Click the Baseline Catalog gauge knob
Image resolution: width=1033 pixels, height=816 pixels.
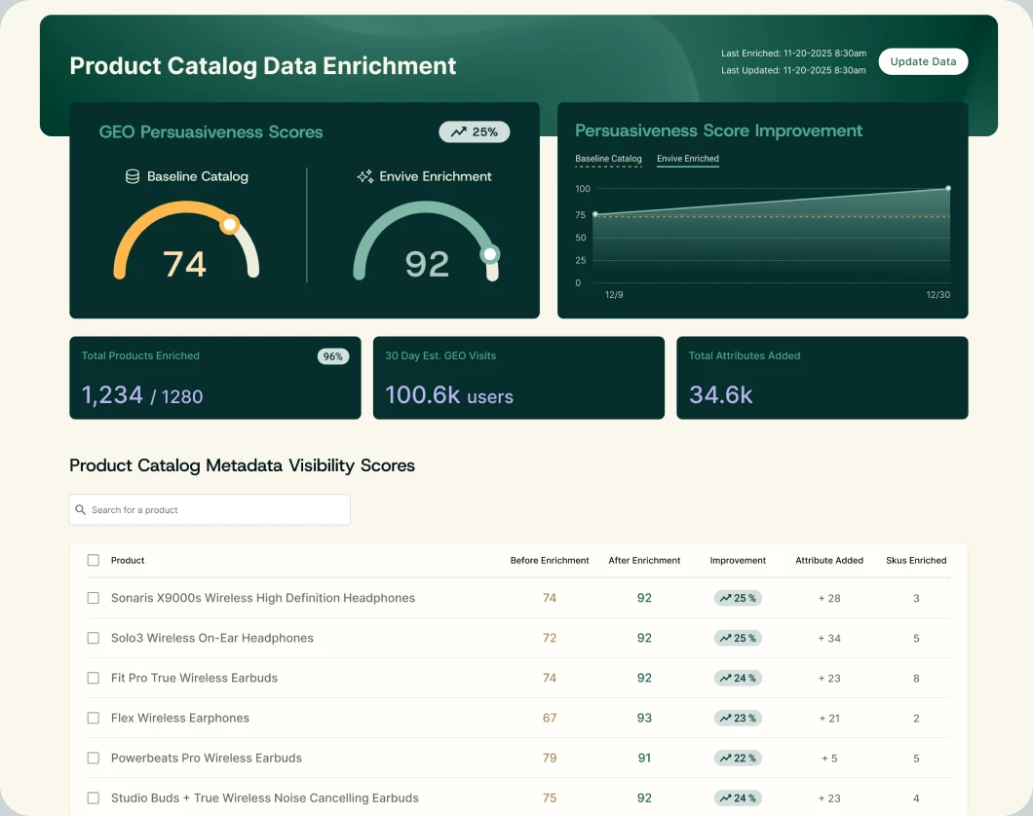[x=229, y=225]
